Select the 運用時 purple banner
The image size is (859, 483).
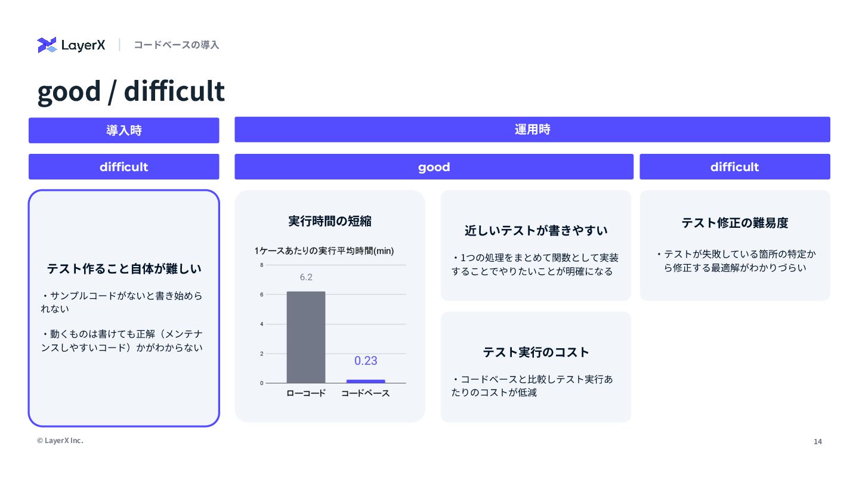point(532,129)
